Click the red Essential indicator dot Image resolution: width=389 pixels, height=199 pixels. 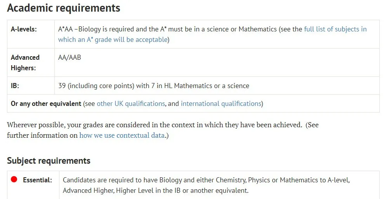[x=14, y=179]
